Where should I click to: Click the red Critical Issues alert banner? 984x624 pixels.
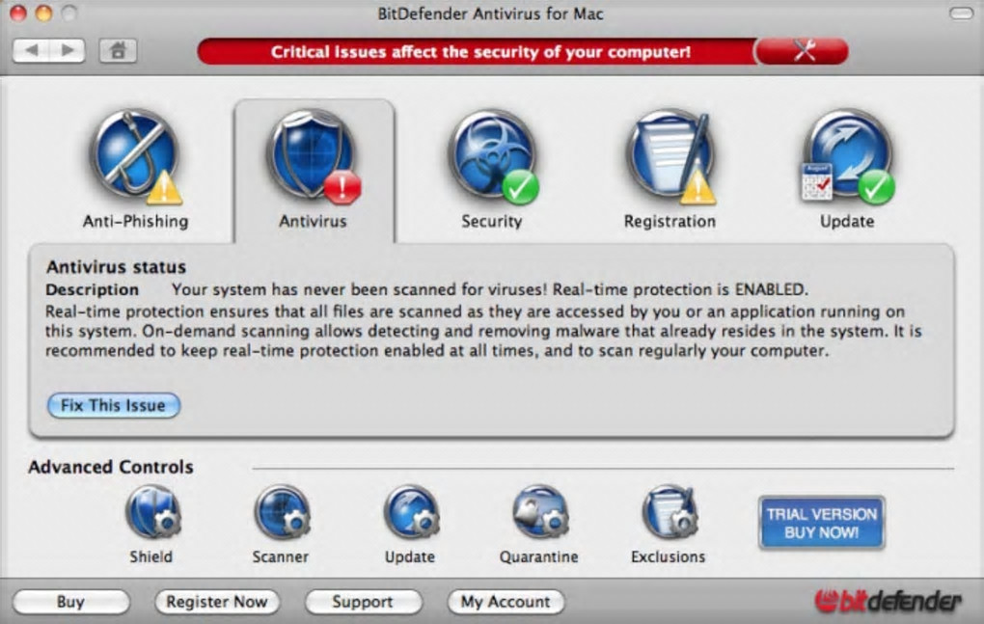(477, 51)
